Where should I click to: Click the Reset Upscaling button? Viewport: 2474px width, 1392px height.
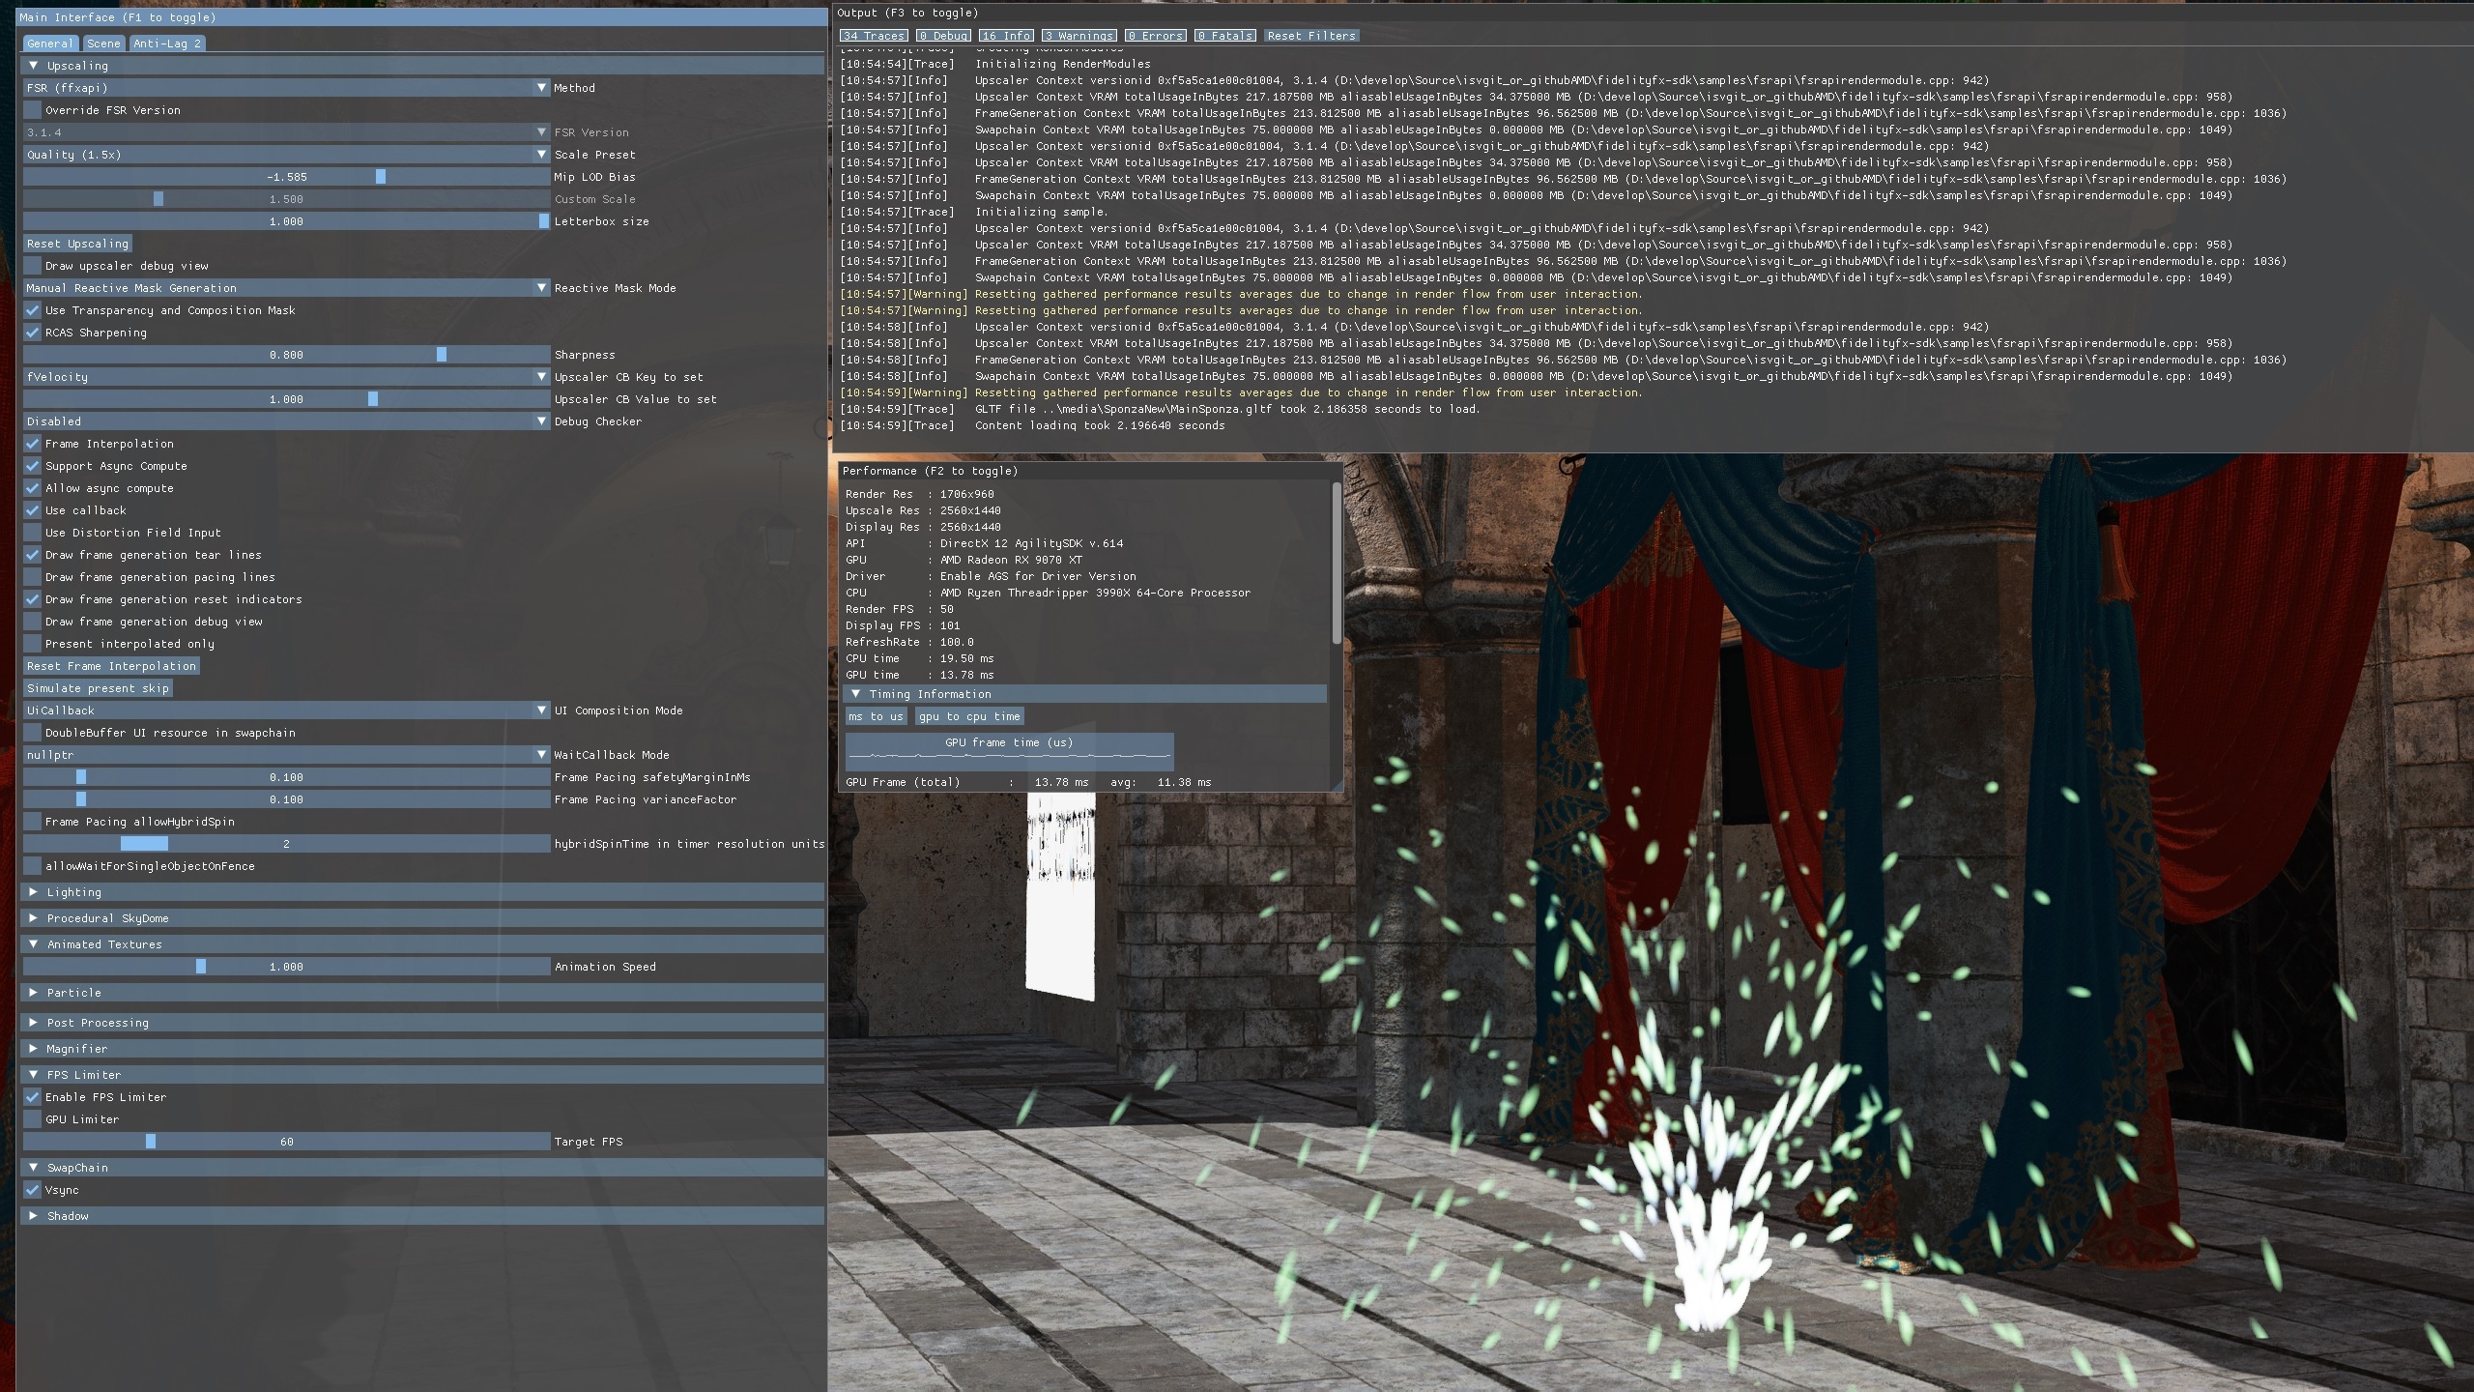click(x=77, y=244)
